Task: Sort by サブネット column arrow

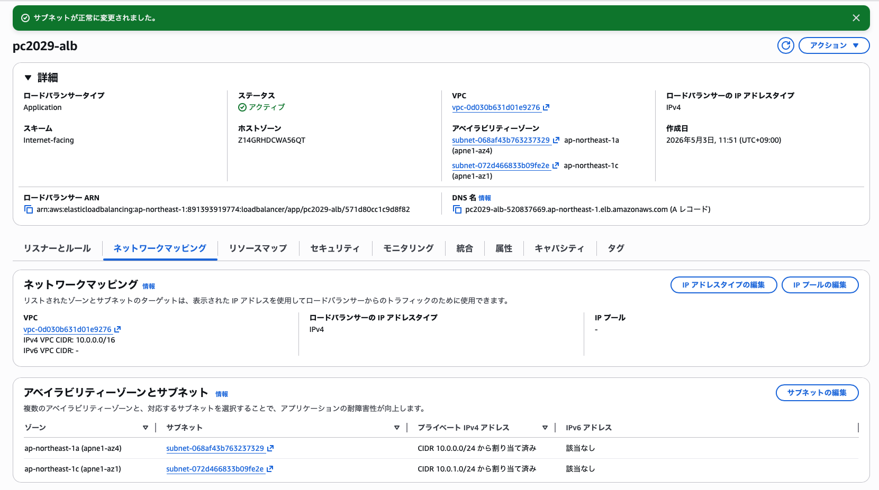Action: (397, 428)
